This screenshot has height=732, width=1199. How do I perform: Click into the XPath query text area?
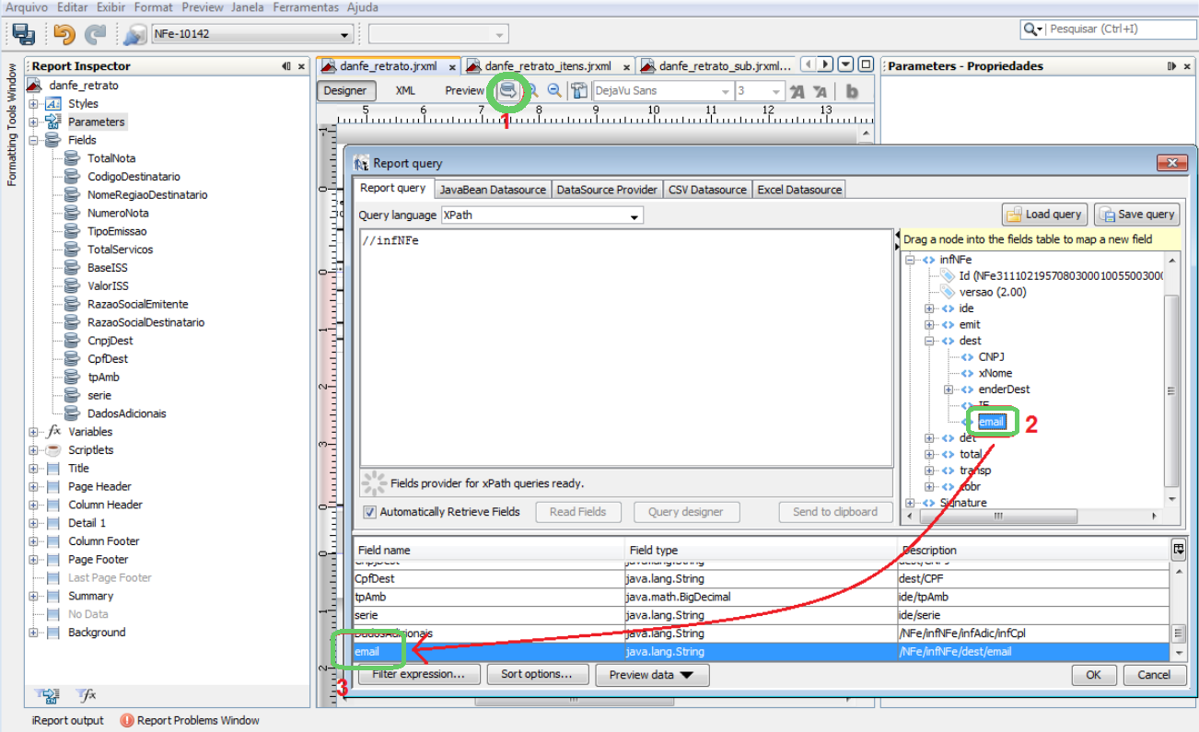tap(626, 347)
